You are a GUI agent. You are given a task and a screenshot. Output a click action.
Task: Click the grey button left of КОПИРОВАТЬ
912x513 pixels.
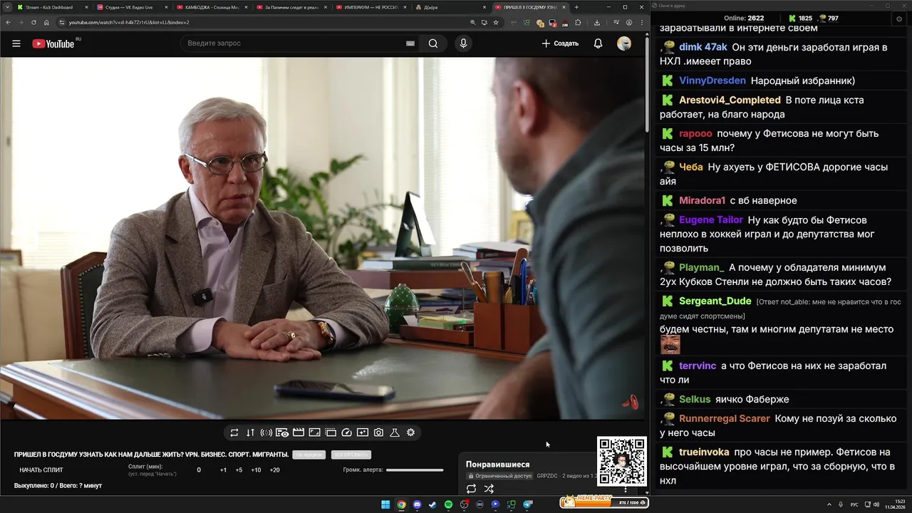[309, 455]
